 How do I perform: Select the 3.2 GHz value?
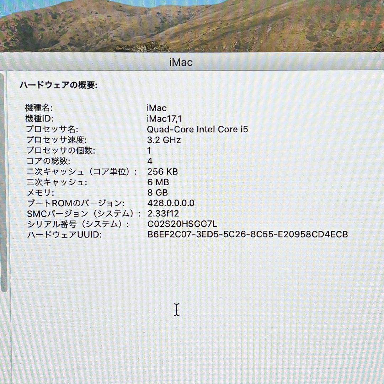164,140
